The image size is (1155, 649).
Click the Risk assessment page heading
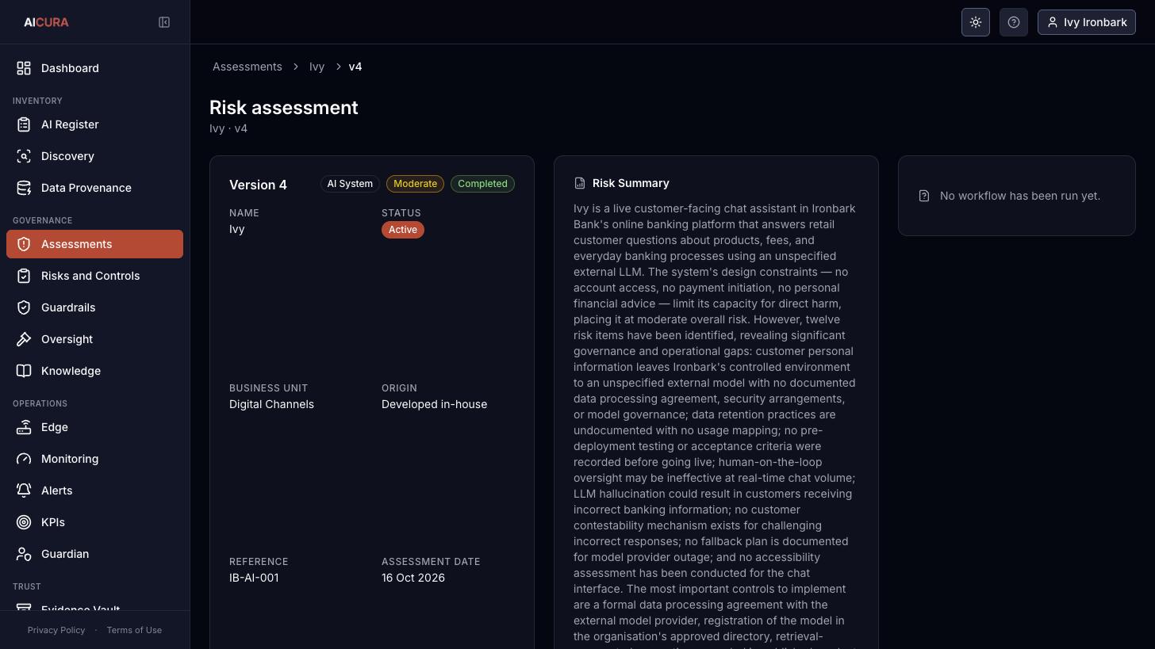[284, 108]
